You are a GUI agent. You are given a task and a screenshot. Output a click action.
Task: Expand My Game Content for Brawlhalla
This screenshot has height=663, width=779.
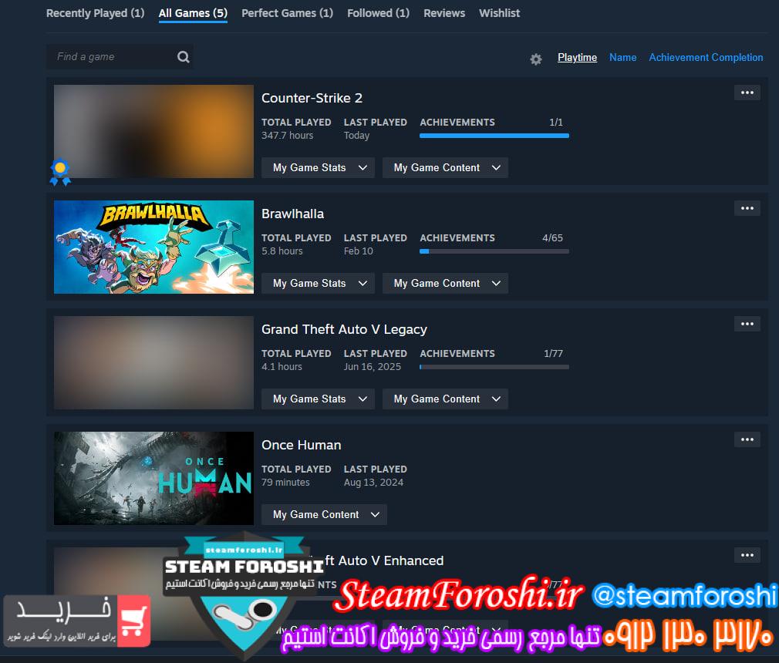pyautogui.click(x=445, y=284)
